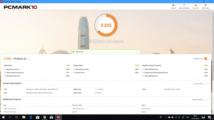This screenshot has height=120, width=214.
Task: Open the Options gear menu
Action: [205, 7]
